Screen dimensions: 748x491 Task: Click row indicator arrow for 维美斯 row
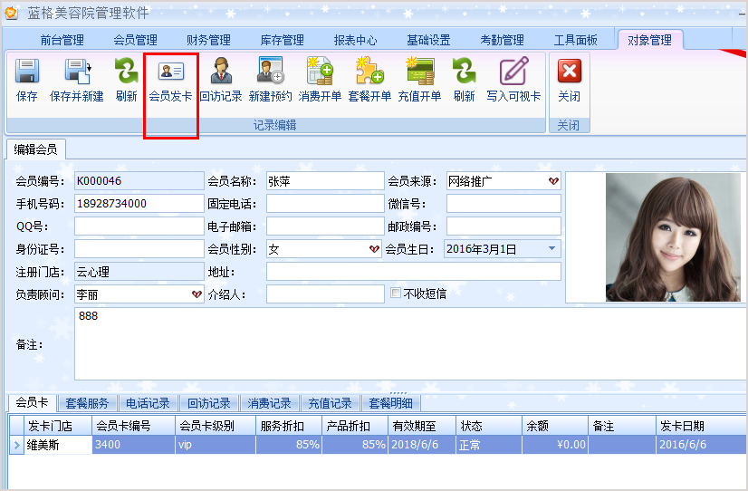[16, 445]
